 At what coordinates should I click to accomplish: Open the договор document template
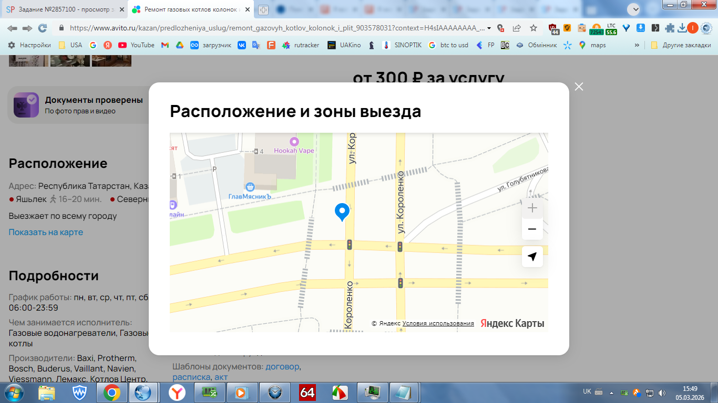point(282,366)
